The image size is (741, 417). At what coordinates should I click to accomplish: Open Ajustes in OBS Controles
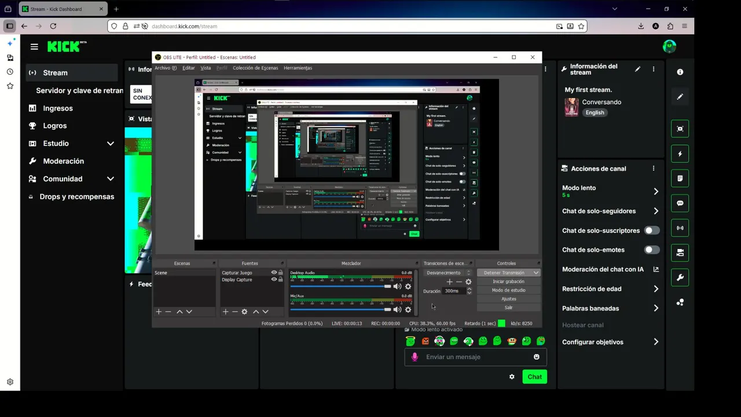point(508,299)
